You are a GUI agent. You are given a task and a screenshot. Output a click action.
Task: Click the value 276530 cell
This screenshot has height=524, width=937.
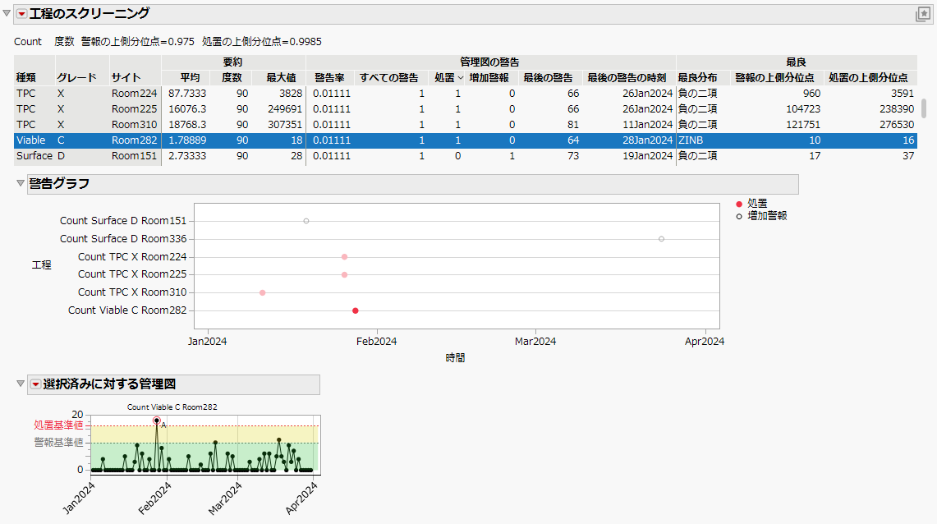click(897, 124)
